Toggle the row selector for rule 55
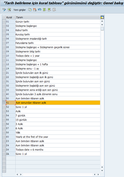The image size is (124, 177). pyautogui.click(x=4, y=120)
